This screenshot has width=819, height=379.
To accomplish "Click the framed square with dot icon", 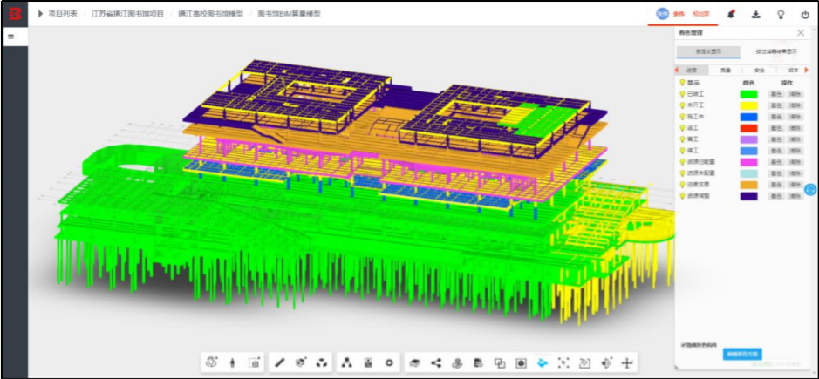I will click(521, 362).
